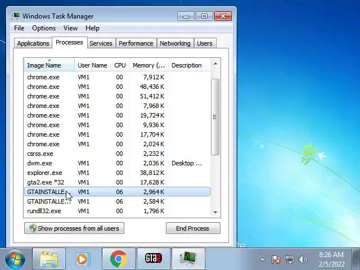Select chrome.exe using 17,704 K
360x270 pixels.
[x=117, y=134]
